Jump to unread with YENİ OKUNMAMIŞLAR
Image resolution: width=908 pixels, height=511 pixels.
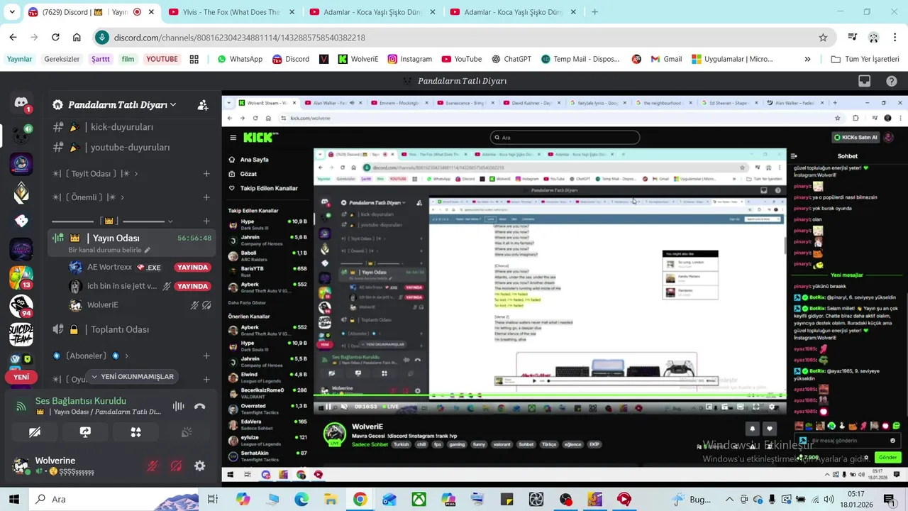(x=132, y=377)
